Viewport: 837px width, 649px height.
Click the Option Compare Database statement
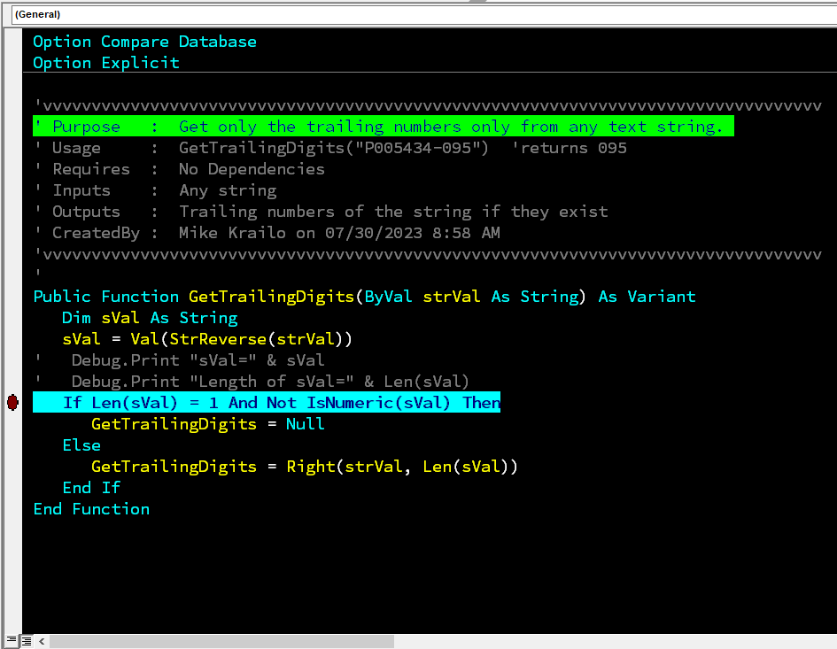pos(144,42)
